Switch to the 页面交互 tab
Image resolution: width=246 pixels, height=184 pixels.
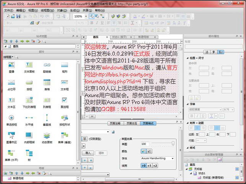(132, 123)
